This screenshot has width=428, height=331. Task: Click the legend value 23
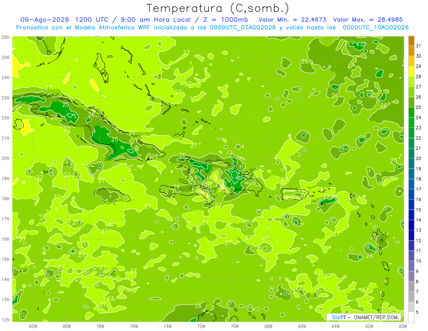tap(419, 127)
